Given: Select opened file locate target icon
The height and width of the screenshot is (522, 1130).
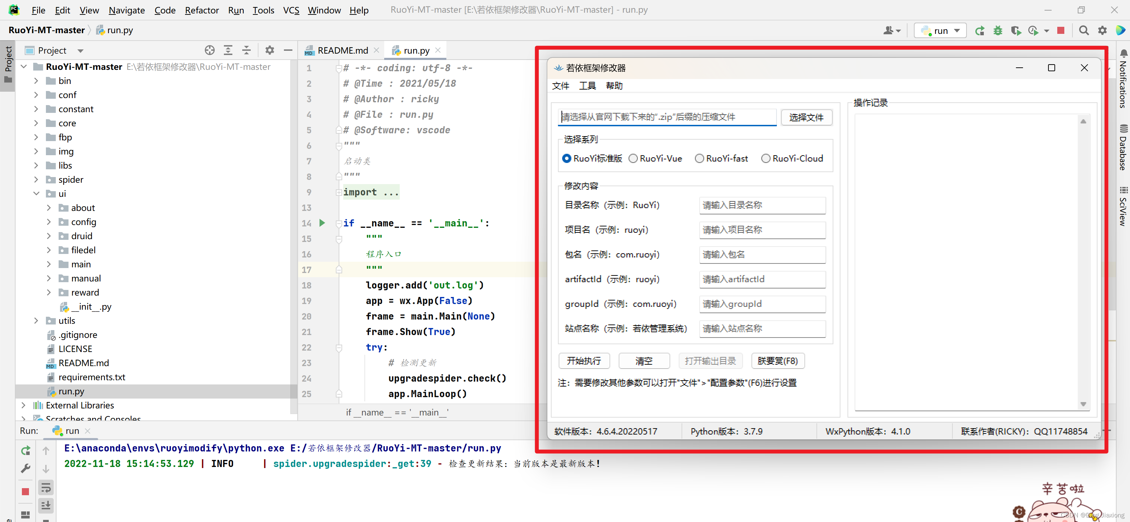Looking at the screenshot, I should 210,50.
